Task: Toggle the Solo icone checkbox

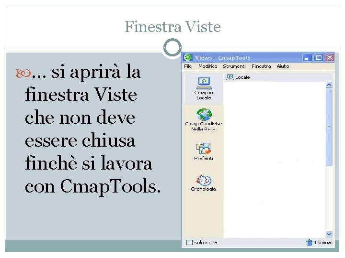Action: 189,242
